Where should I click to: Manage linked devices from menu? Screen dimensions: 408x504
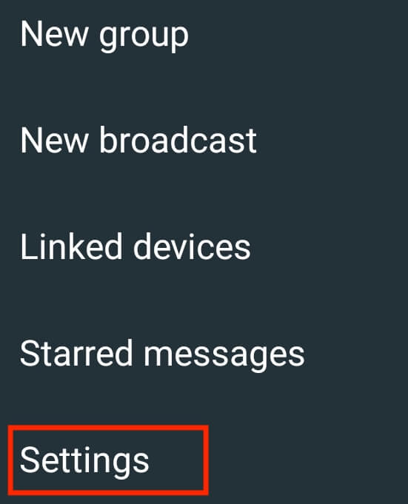tap(135, 246)
